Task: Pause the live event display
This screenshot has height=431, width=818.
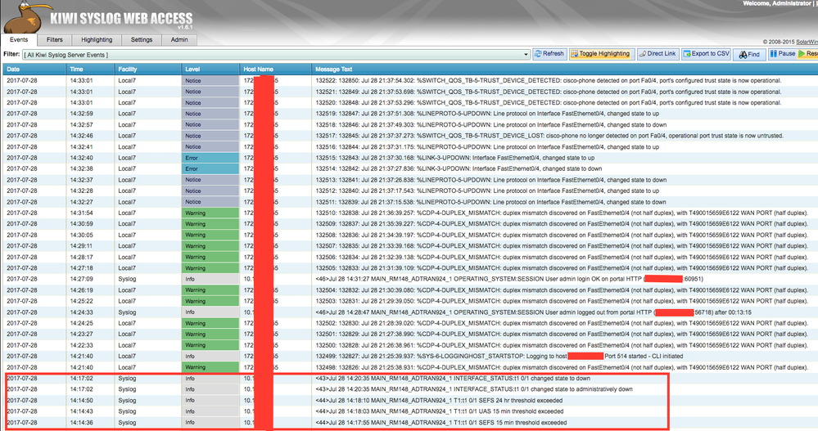Action: click(x=783, y=54)
